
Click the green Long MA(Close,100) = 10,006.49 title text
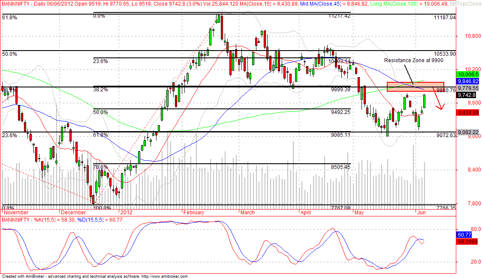pos(409,4)
